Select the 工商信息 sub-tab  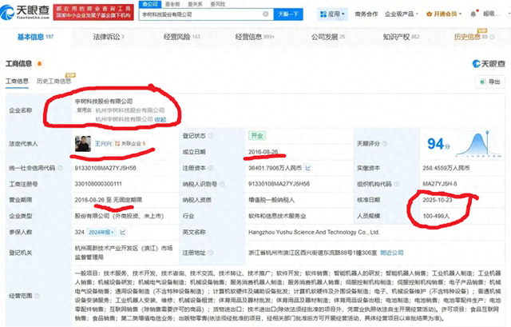pyautogui.click(x=17, y=81)
